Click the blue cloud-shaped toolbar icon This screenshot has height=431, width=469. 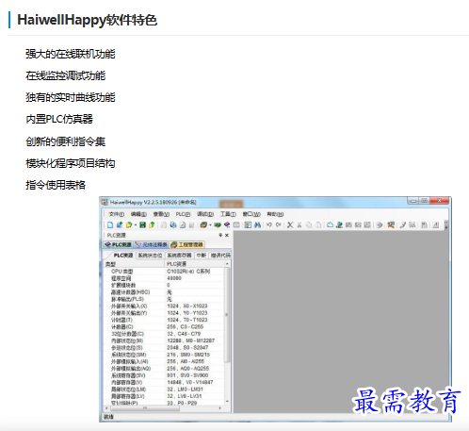point(330,224)
